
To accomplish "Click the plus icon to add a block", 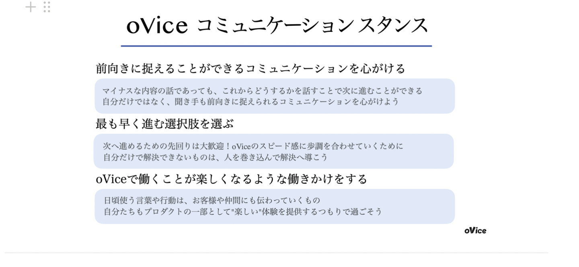I will pyautogui.click(x=31, y=7).
